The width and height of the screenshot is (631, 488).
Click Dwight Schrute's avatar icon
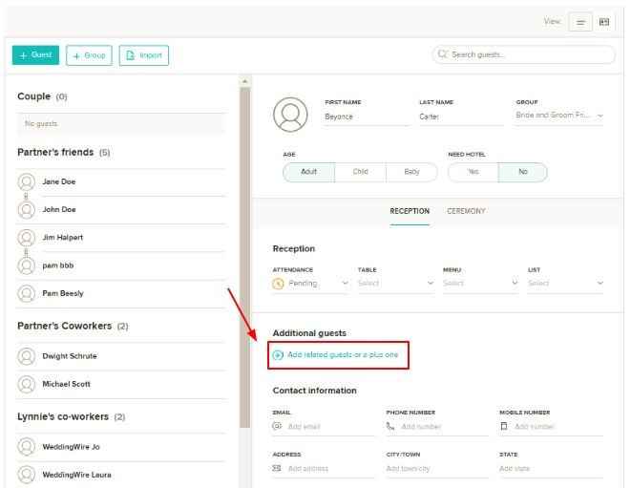coord(27,356)
